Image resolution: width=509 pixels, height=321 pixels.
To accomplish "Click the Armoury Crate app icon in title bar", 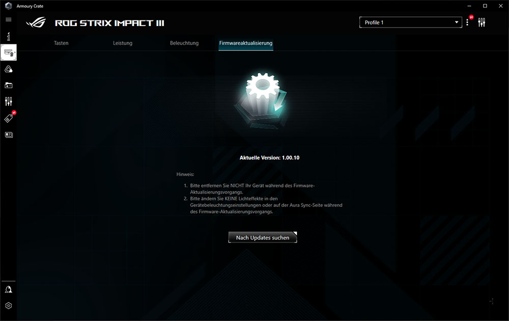I will [9, 6].
